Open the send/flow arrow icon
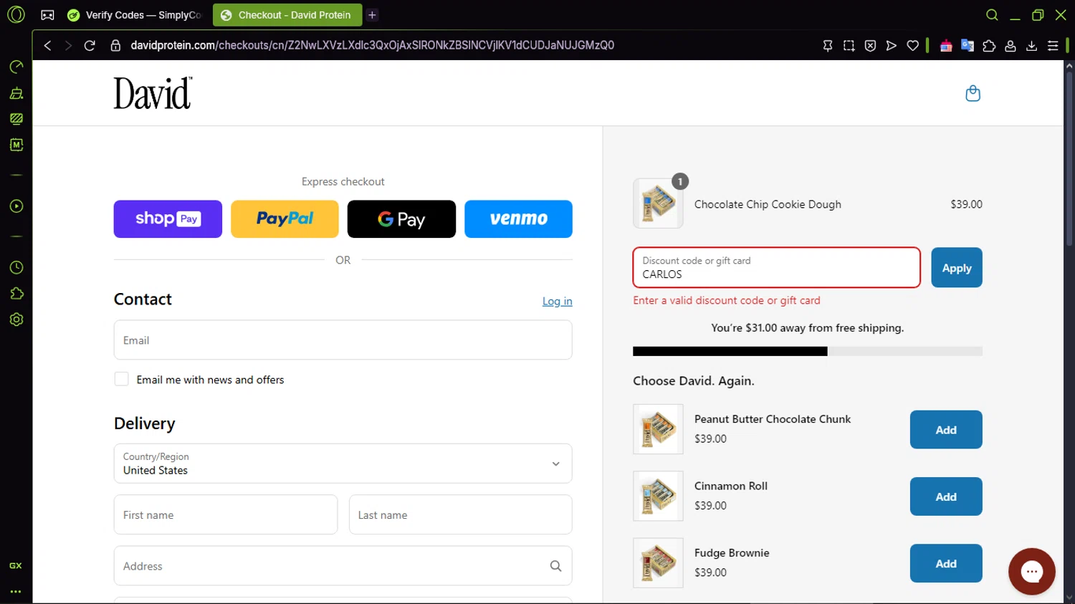The height and width of the screenshot is (604, 1075). point(892,45)
